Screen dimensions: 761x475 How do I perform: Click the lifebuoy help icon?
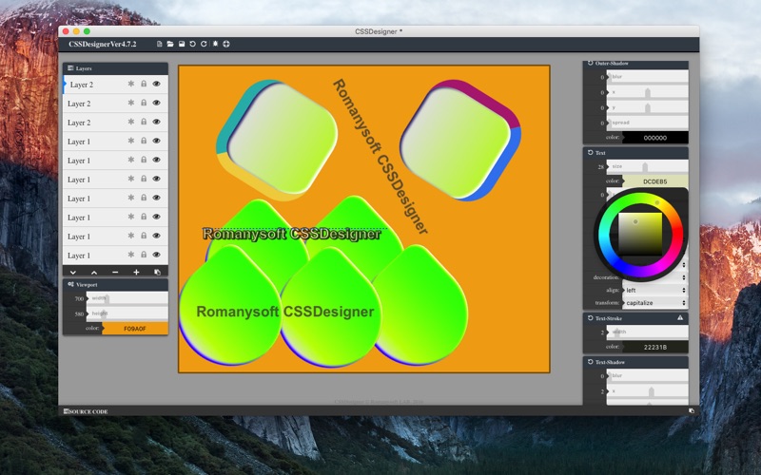point(226,44)
